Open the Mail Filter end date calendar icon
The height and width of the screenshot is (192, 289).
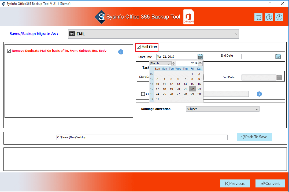[x=278, y=56]
